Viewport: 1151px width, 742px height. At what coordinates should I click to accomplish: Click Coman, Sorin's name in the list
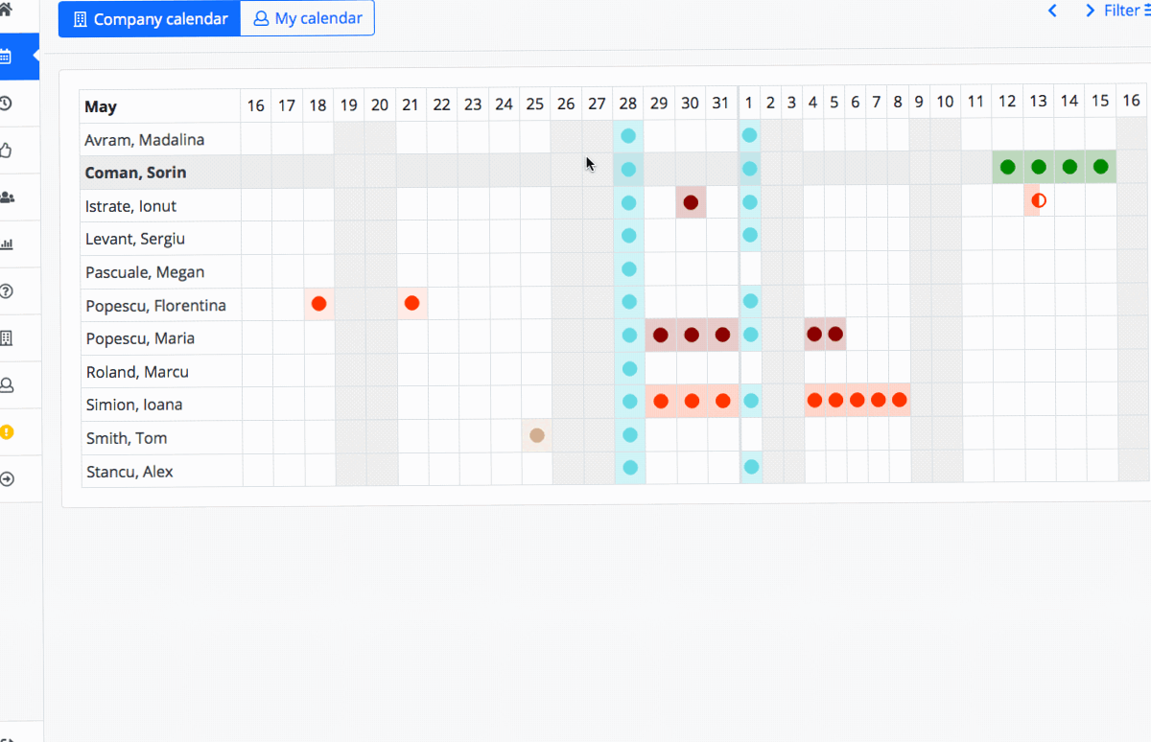135,174
